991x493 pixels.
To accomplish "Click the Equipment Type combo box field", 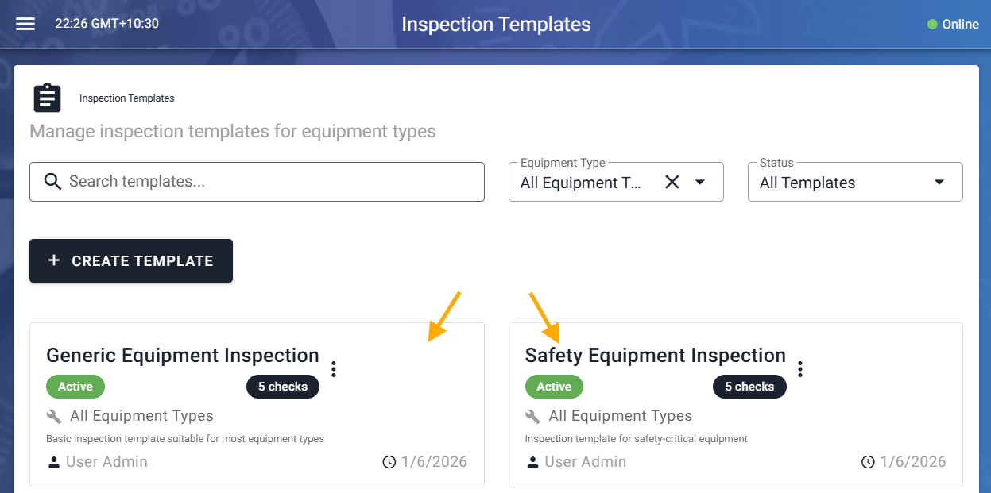I will [580, 183].
